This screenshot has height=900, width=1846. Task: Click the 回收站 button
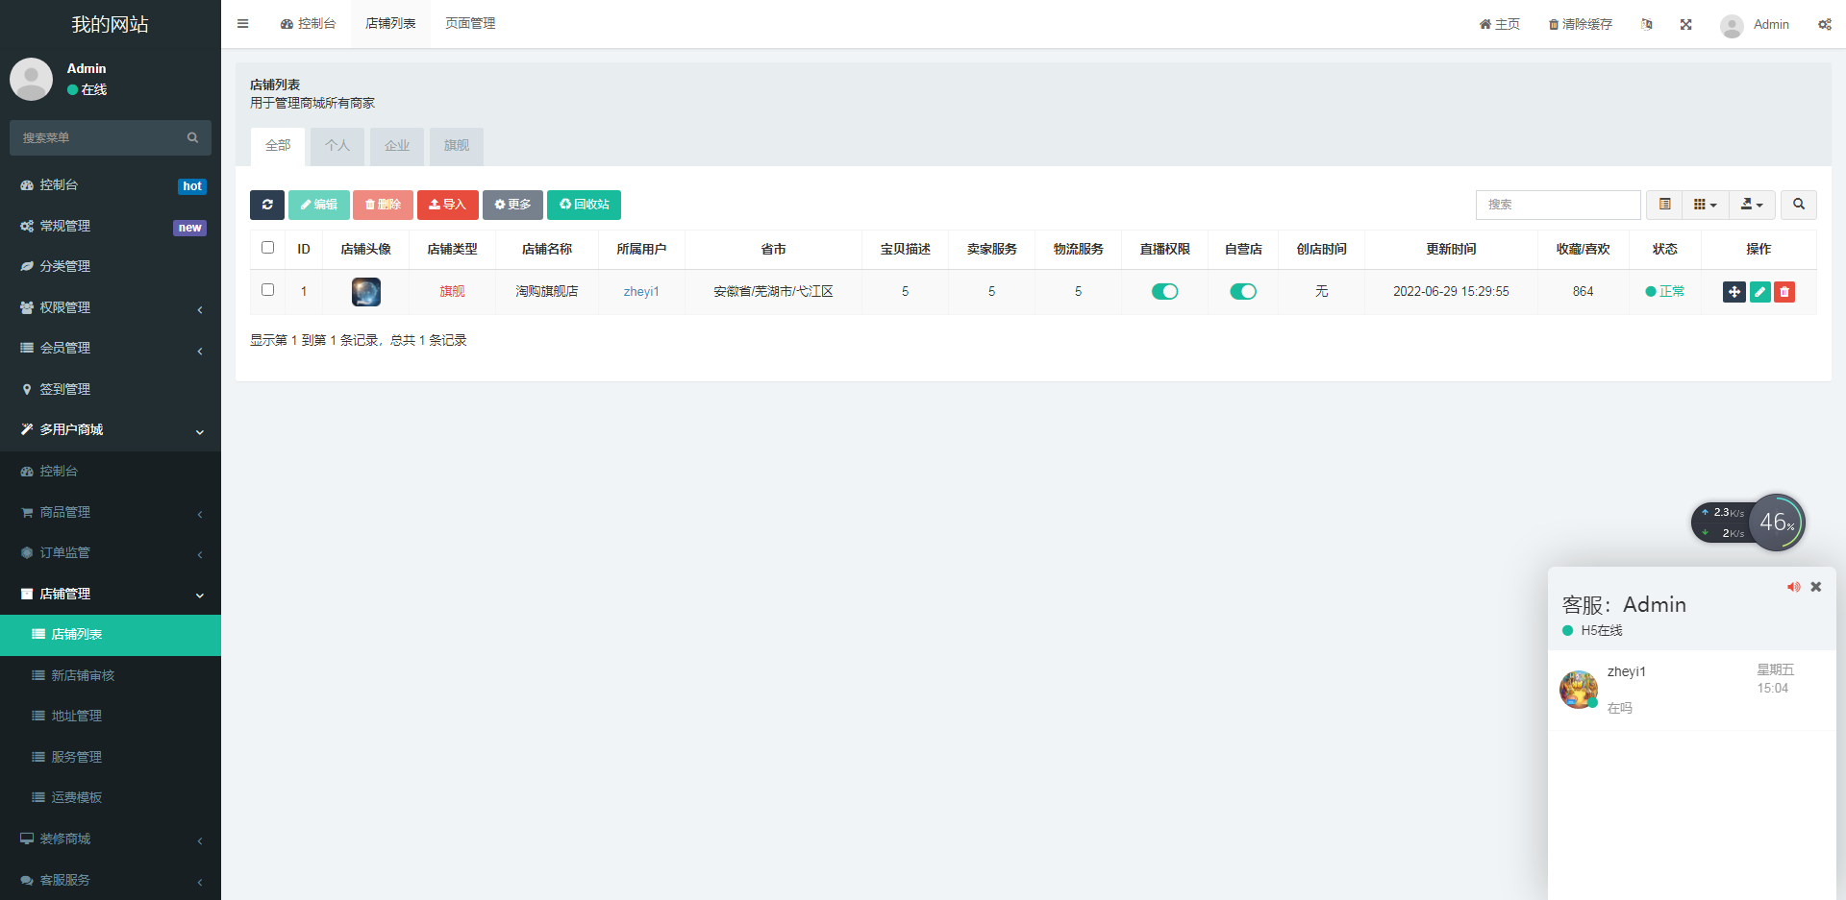point(584,205)
